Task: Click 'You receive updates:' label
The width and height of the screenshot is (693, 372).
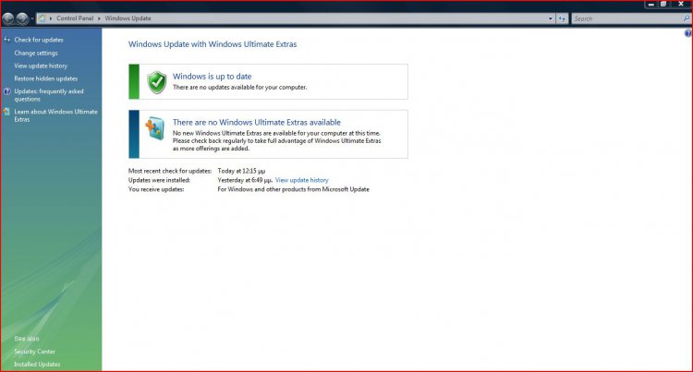Action: (156, 189)
